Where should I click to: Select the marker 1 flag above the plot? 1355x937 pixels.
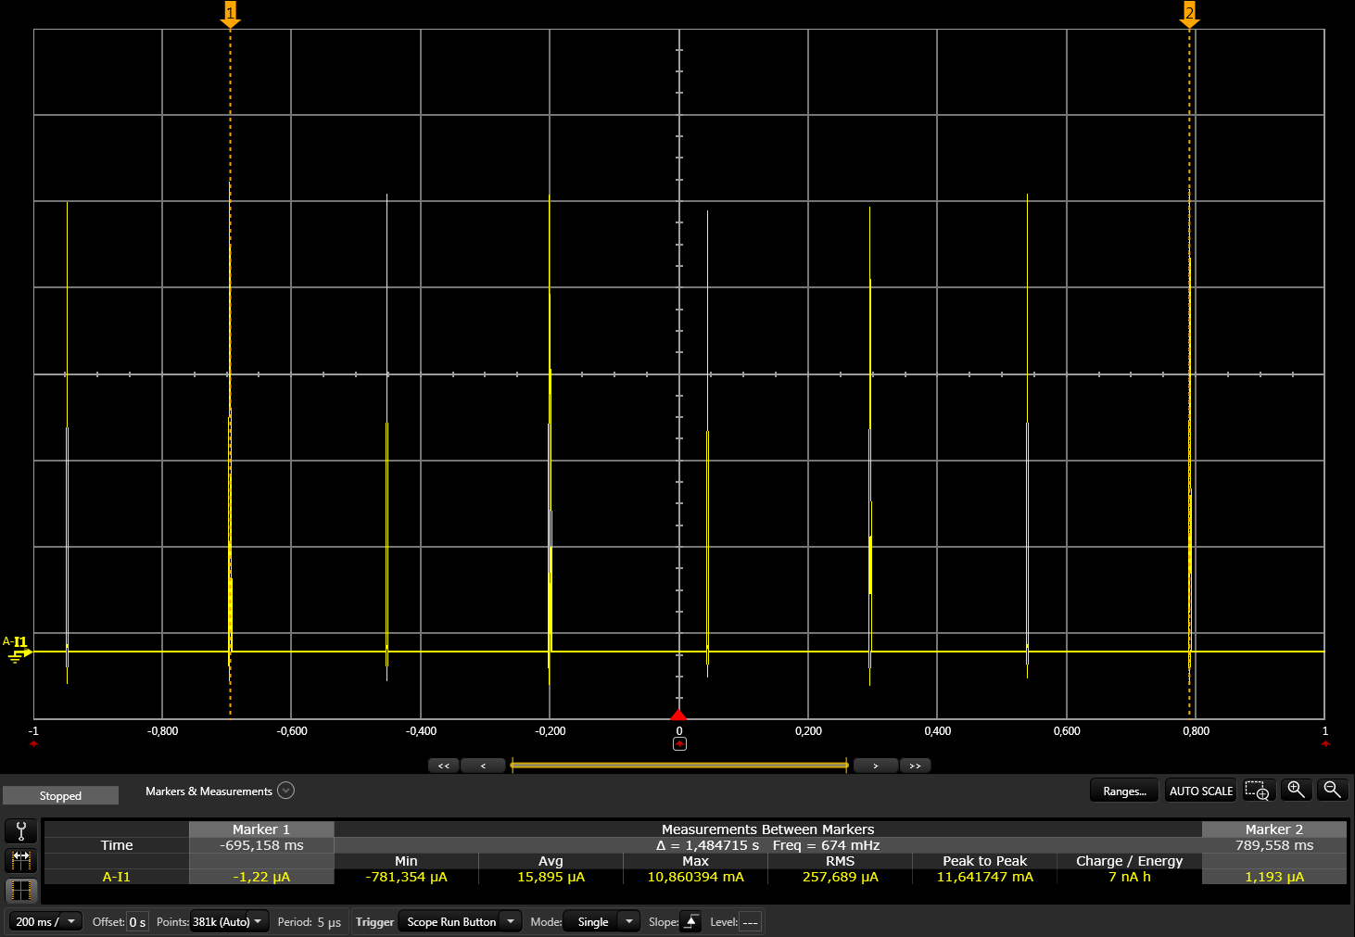(230, 14)
